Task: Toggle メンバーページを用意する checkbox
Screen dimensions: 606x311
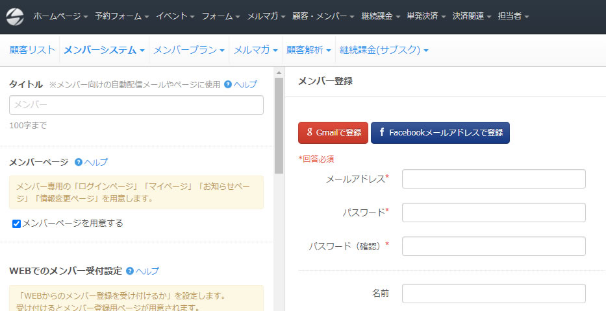Action: (17, 224)
